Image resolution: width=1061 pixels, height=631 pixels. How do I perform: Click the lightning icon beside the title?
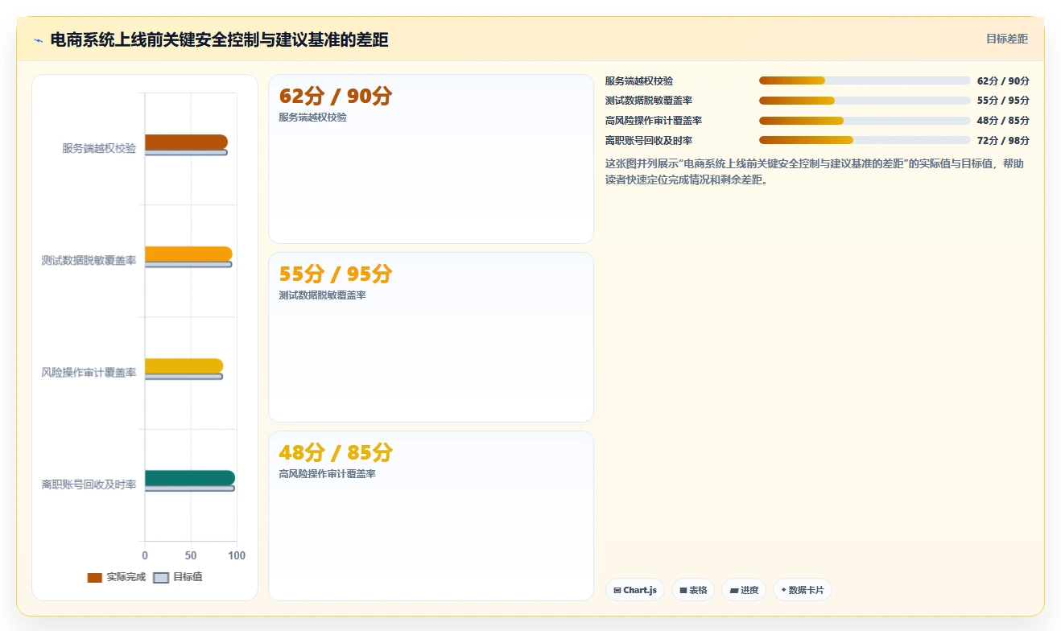pyautogui.click(x=39, y=40)
